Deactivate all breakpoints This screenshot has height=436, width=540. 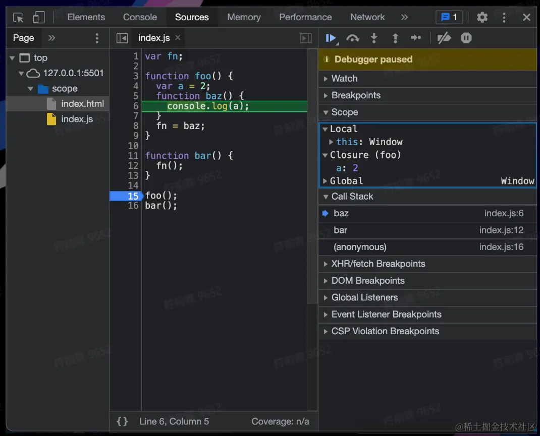[x=444, y=38]
